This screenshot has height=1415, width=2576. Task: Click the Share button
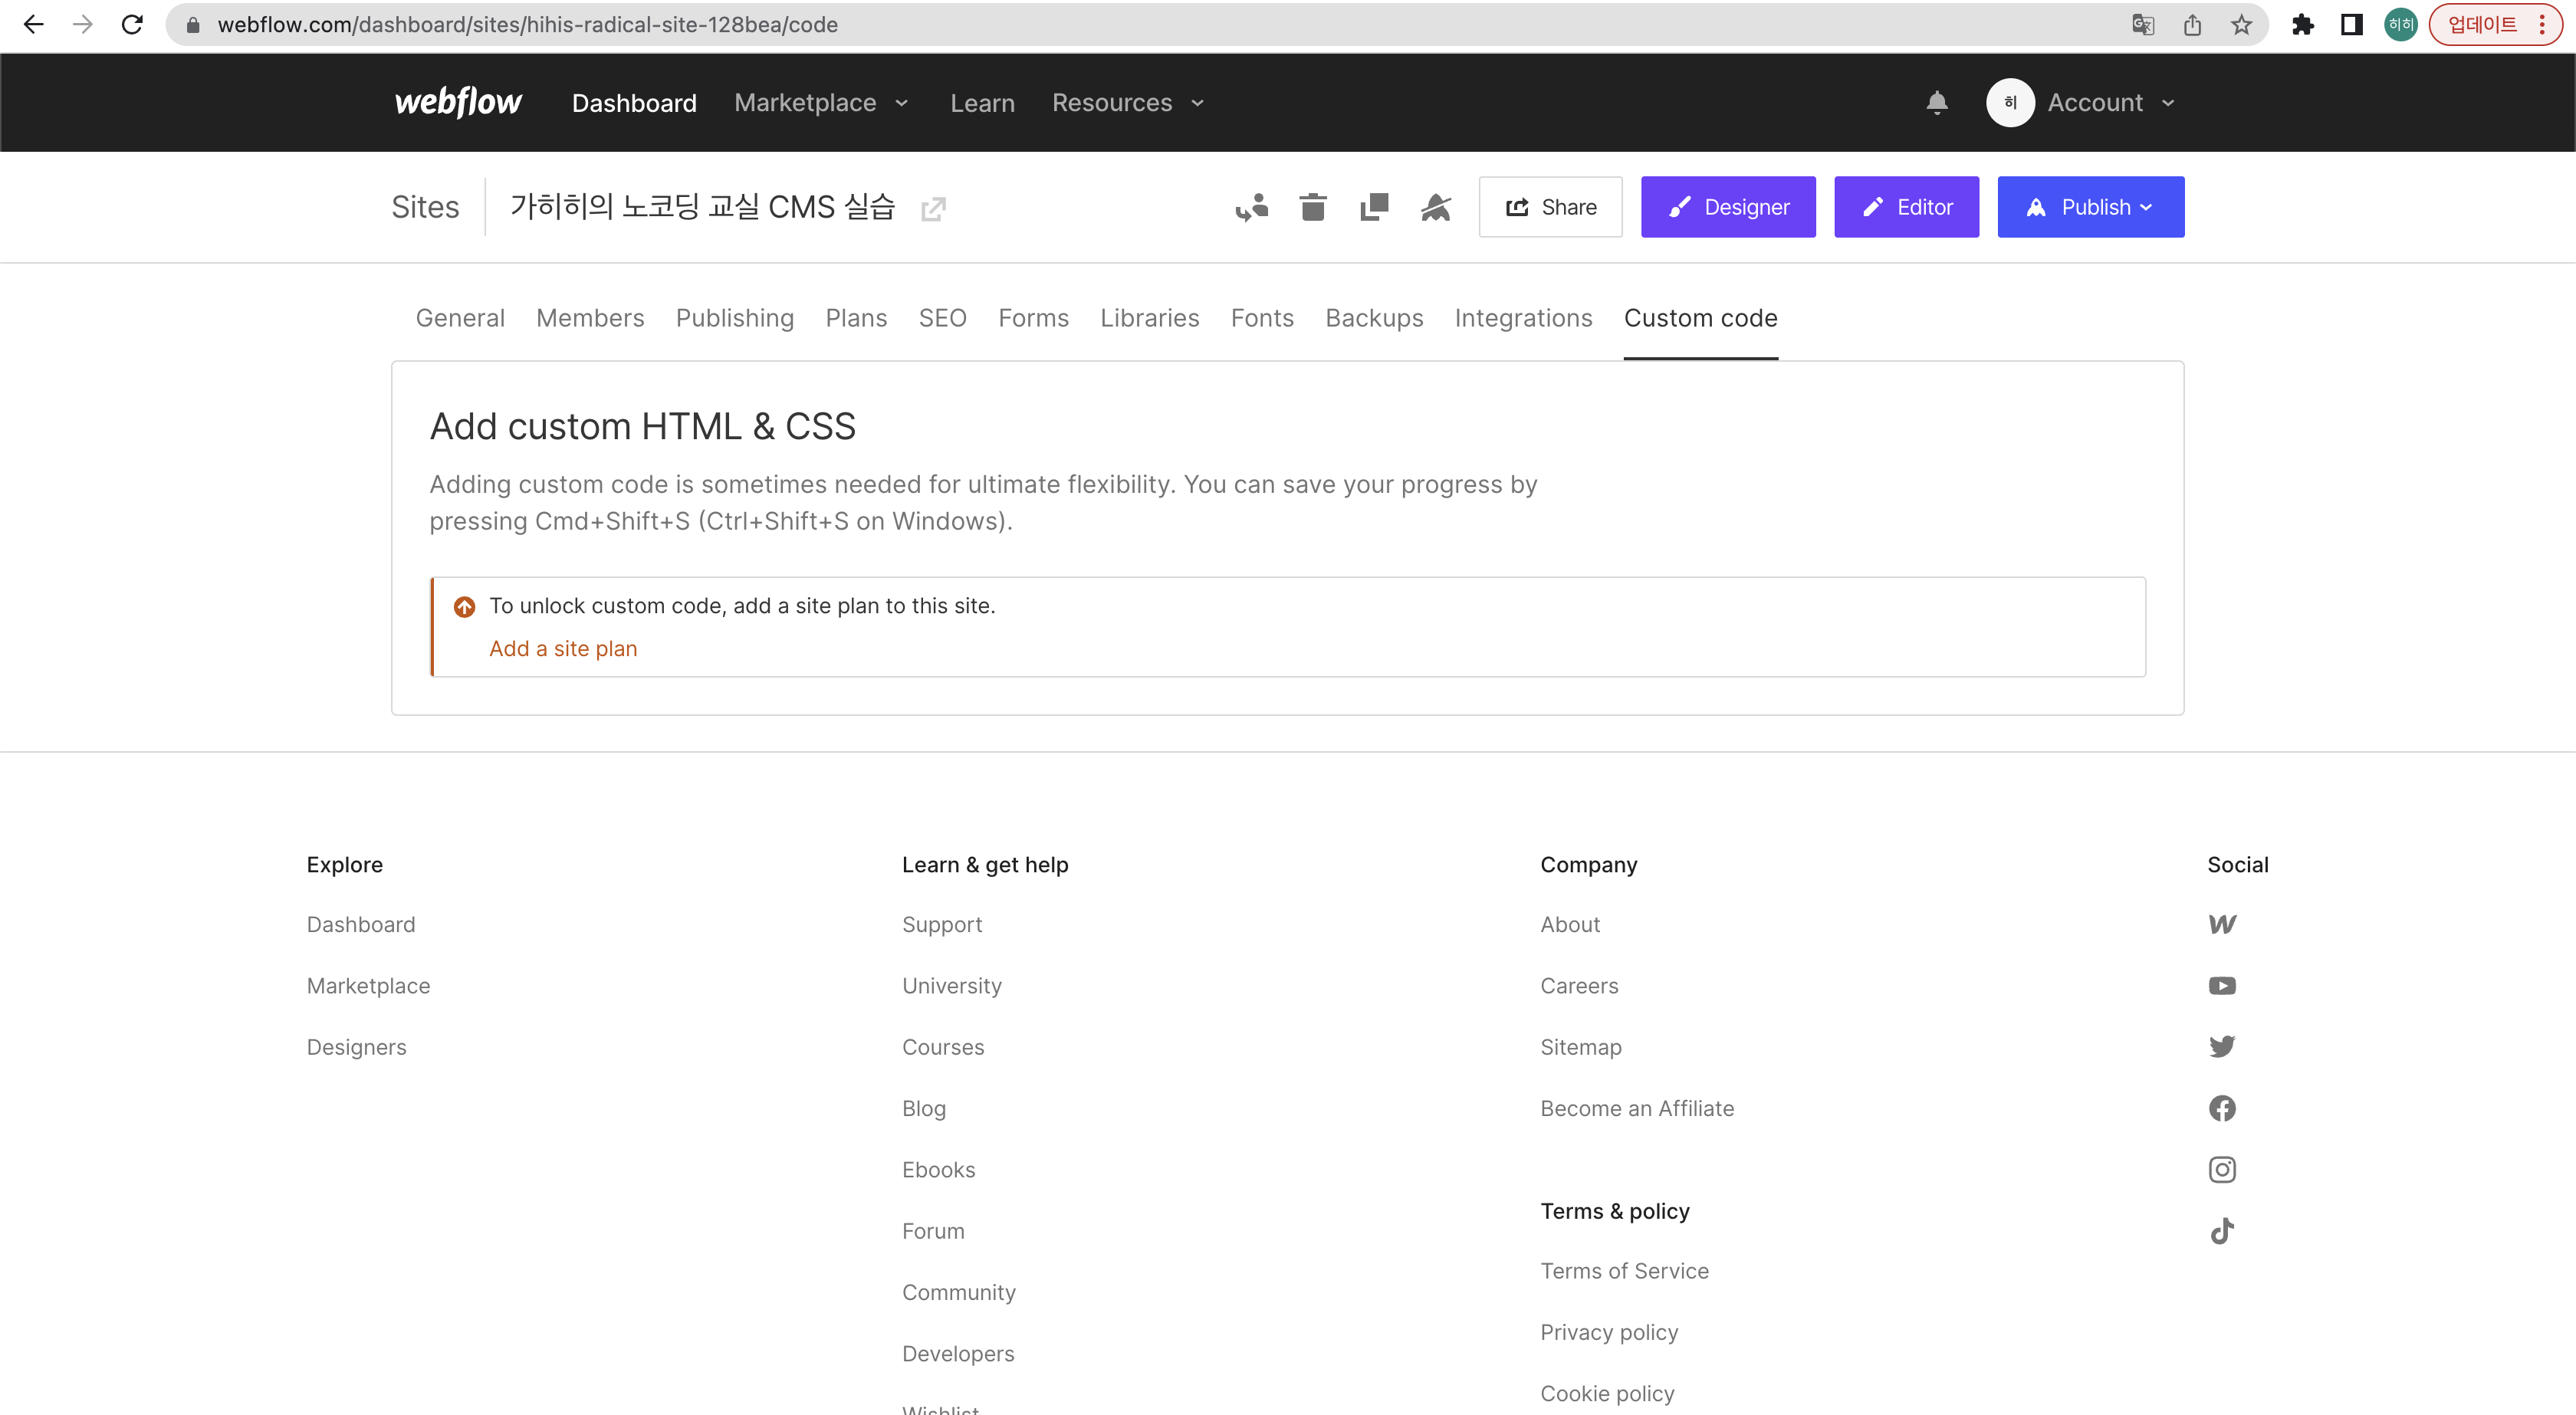[1550, 207]
